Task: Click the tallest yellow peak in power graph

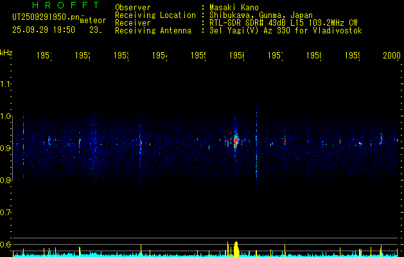Action: coord(236,249)
